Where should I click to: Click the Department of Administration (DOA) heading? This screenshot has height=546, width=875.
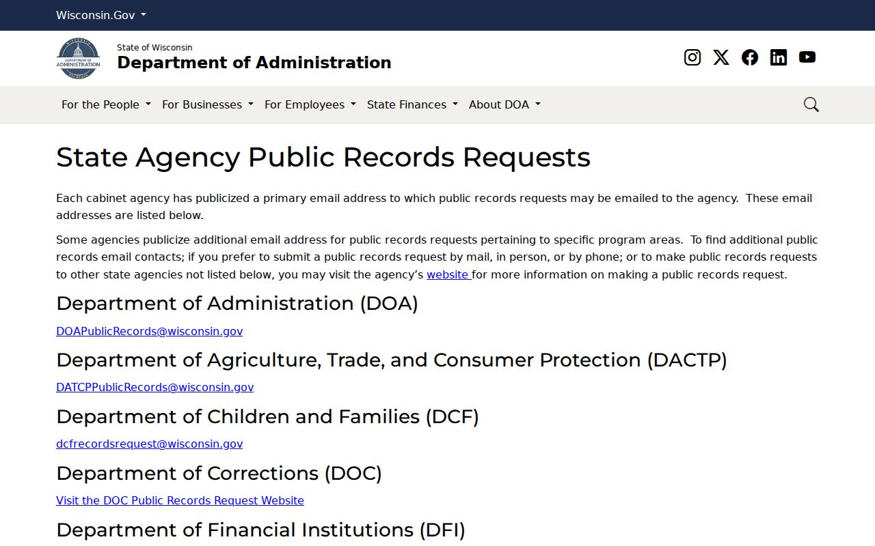[x=237, y=303]
